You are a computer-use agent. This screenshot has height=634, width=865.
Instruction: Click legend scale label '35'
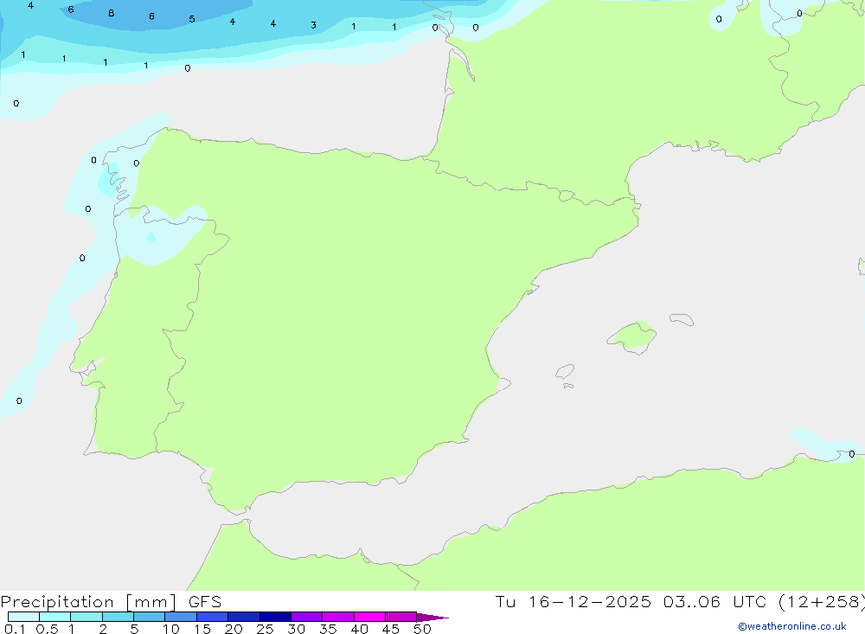click(328, 629)
